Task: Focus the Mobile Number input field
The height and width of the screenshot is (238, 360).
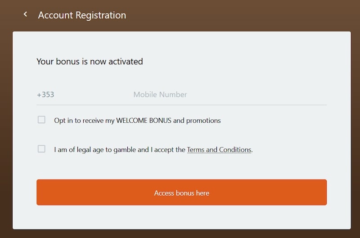Action: point(225,94)
